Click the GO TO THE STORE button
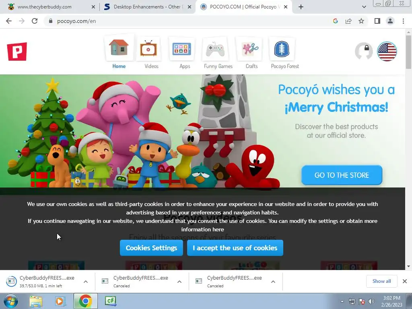 (342, 175)
